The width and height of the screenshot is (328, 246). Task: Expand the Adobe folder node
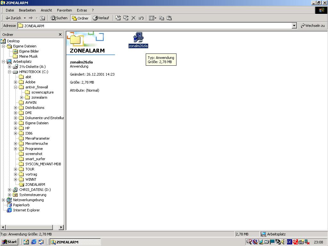[15, 82]
